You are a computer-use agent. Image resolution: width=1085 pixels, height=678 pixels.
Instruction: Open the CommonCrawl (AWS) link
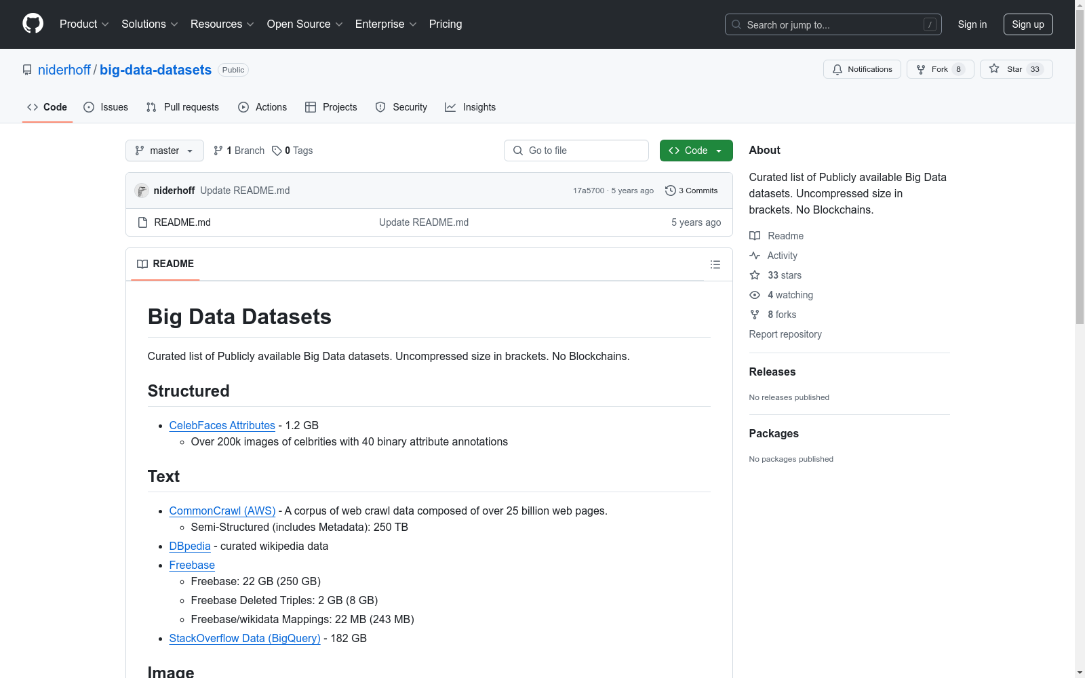pos(222,511)
